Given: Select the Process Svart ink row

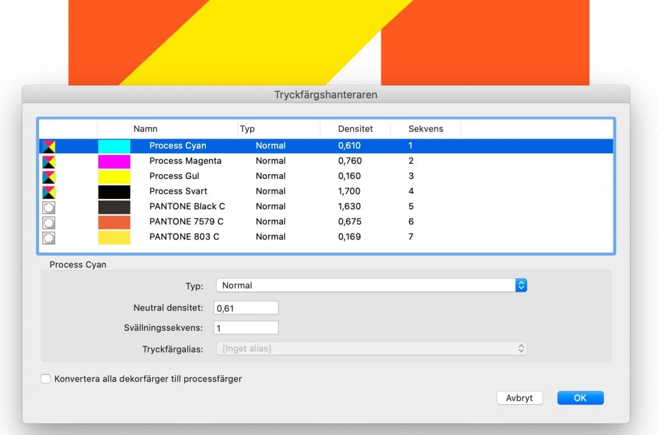Looking at the screenshot, I should click(x=326, y=191).
